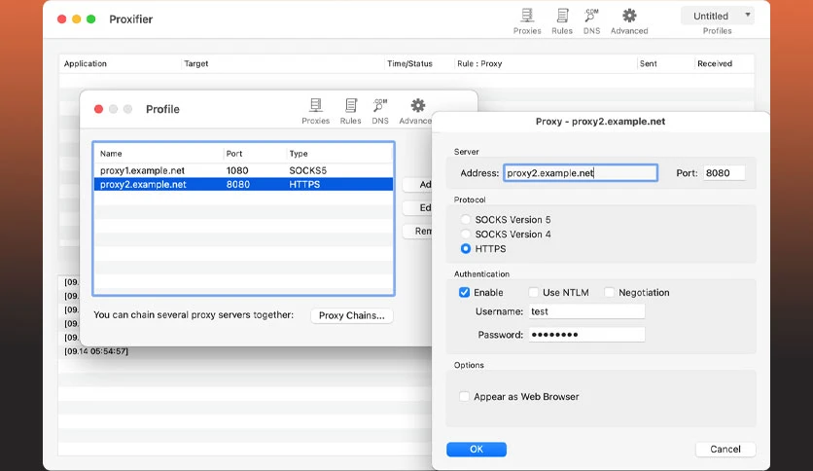Select the proxy1.example.net row
The image size is (813, 471).
[243, 170]
